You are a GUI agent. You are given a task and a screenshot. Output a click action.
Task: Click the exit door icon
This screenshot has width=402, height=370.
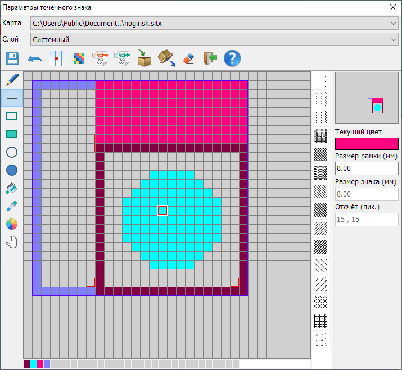[210, 58]
